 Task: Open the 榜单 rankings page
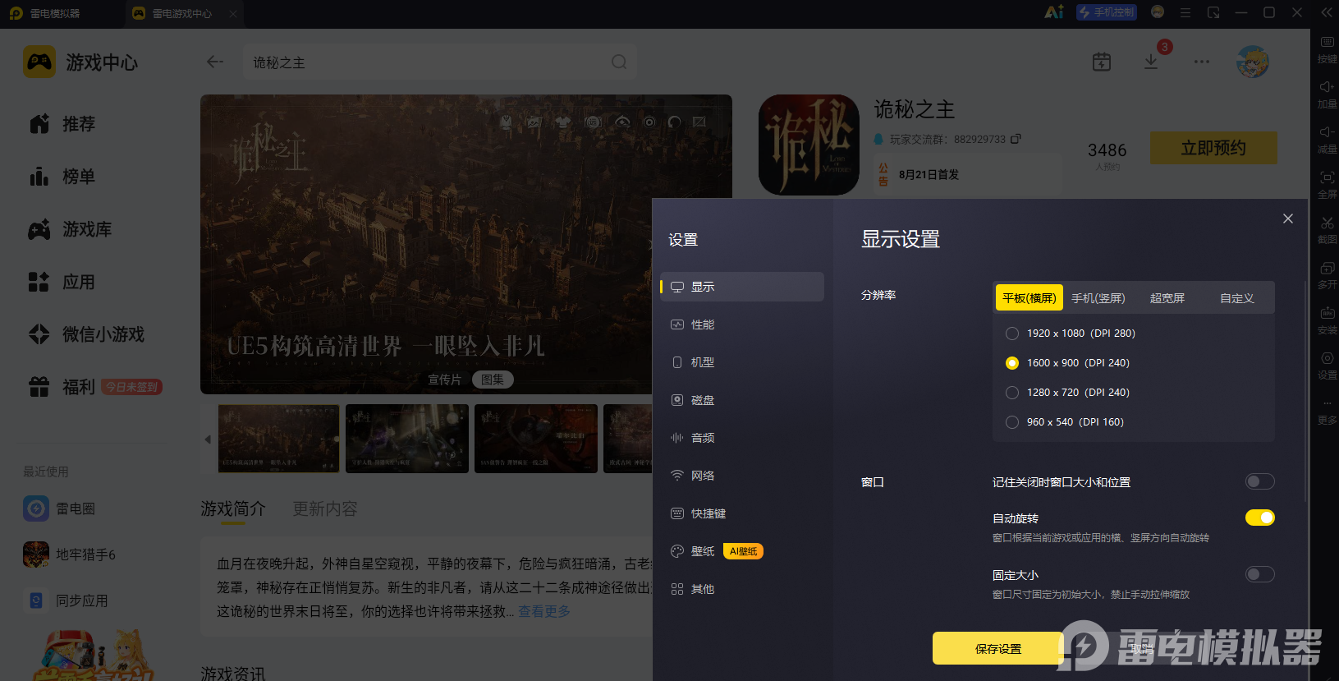[x=62, y=177]
